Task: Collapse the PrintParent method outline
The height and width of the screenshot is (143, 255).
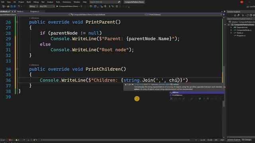Action: tap(17, 22)
